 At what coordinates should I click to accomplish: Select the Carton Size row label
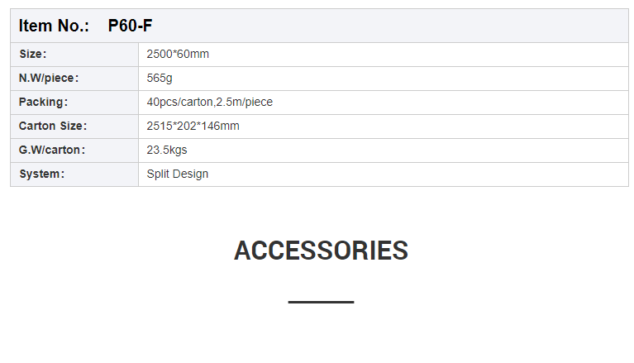click(x=53, y=126)
